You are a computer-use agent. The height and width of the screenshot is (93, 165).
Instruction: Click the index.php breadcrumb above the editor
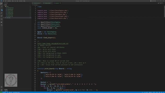(36, 5)
